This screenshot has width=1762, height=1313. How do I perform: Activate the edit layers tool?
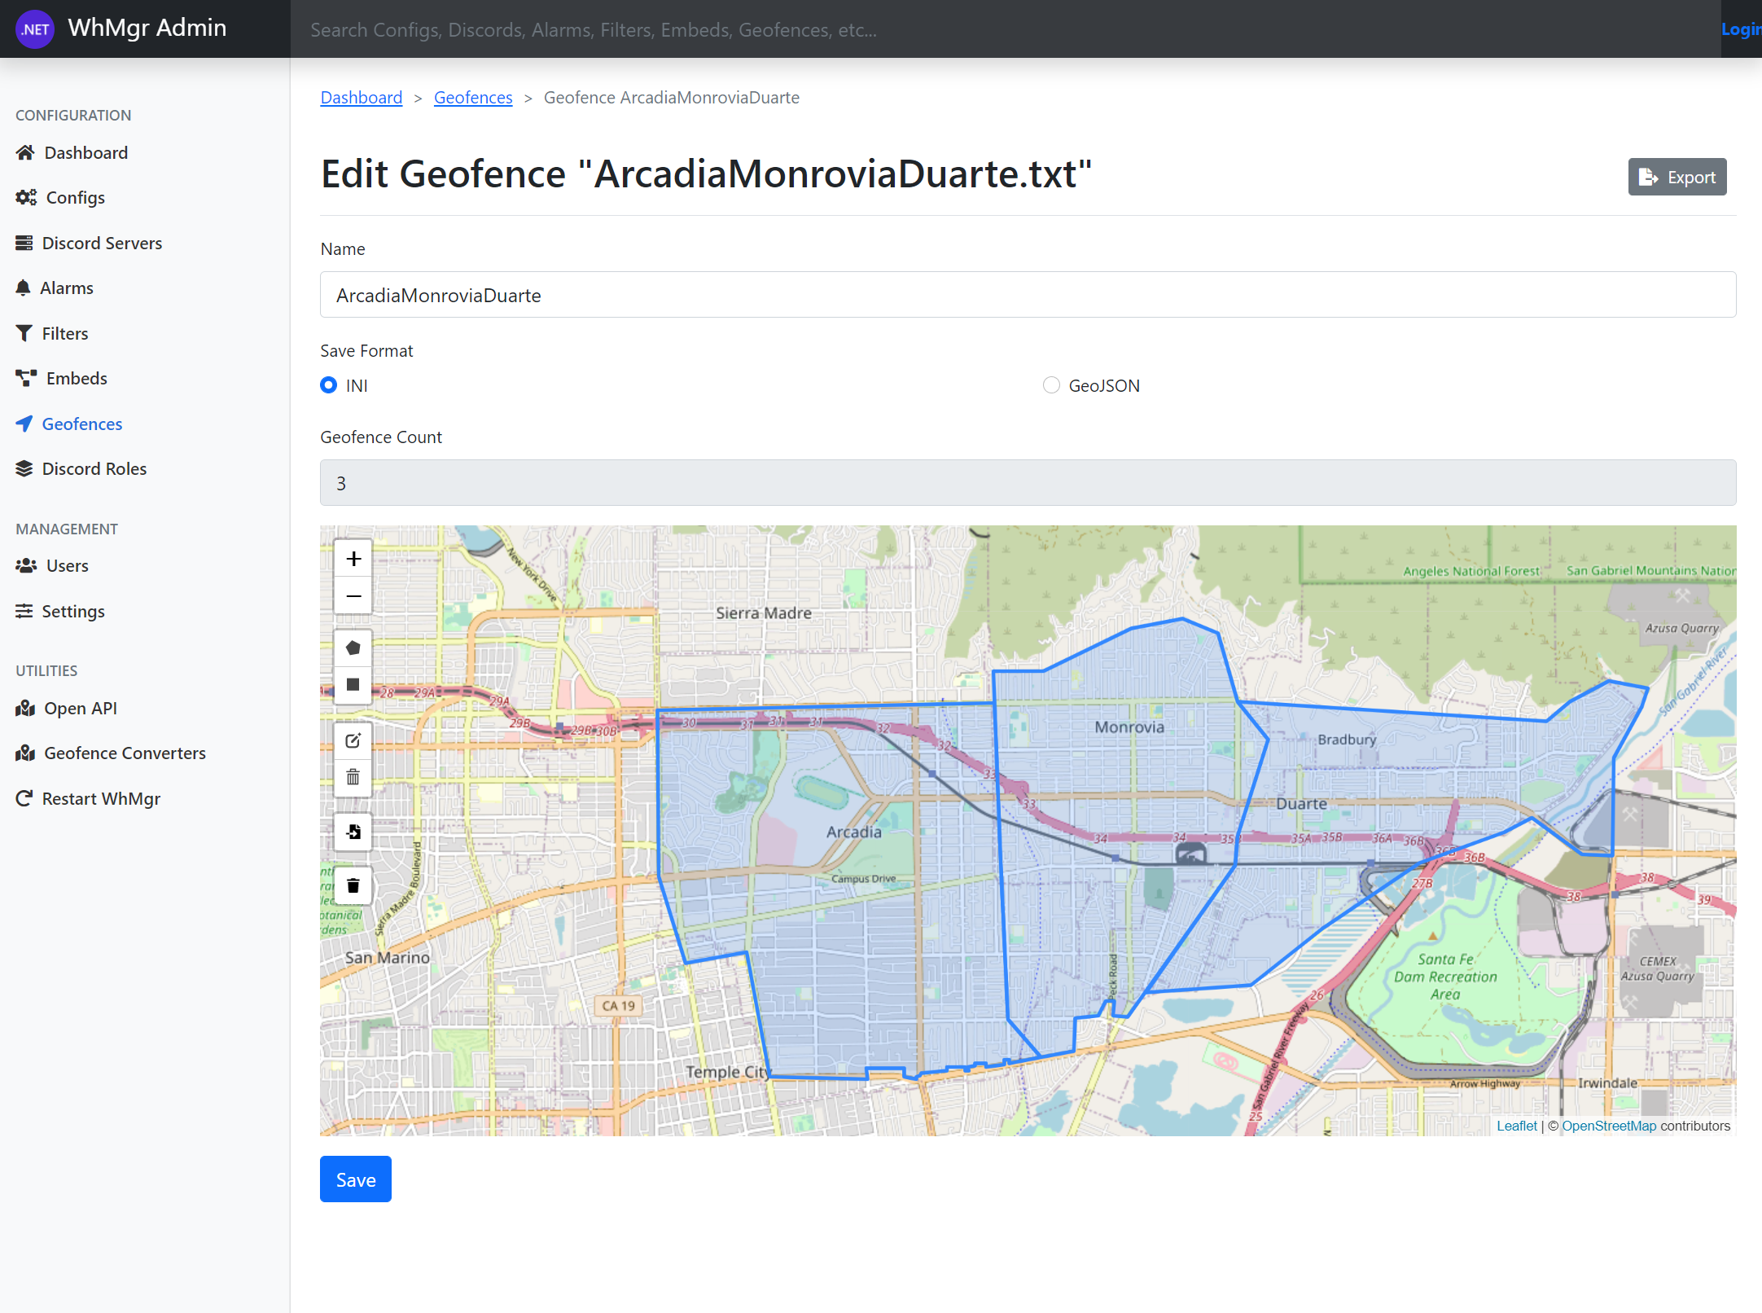(353, 740)
